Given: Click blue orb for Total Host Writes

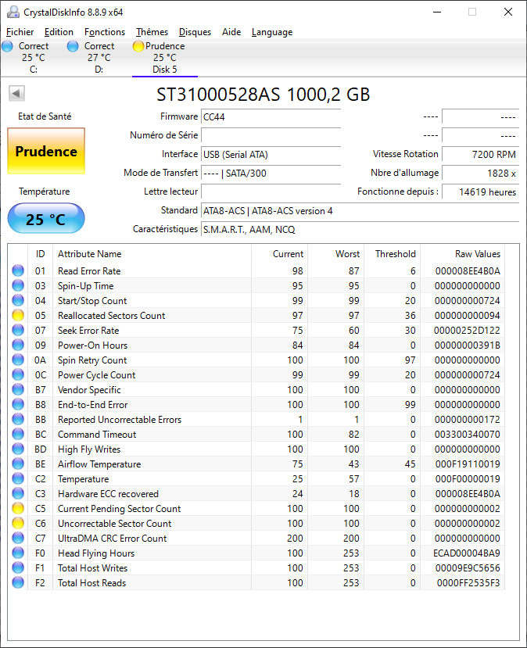Looking at the screenshot, I should click(18, 568).
